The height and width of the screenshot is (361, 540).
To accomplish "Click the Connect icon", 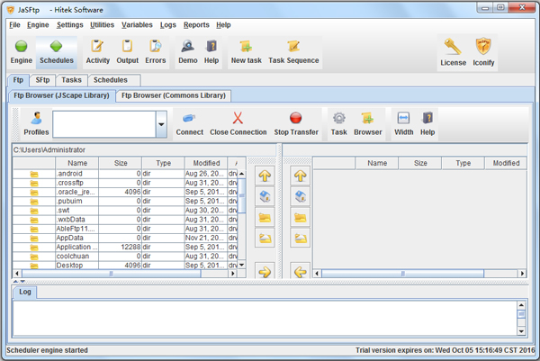I will tap(189, 123).
